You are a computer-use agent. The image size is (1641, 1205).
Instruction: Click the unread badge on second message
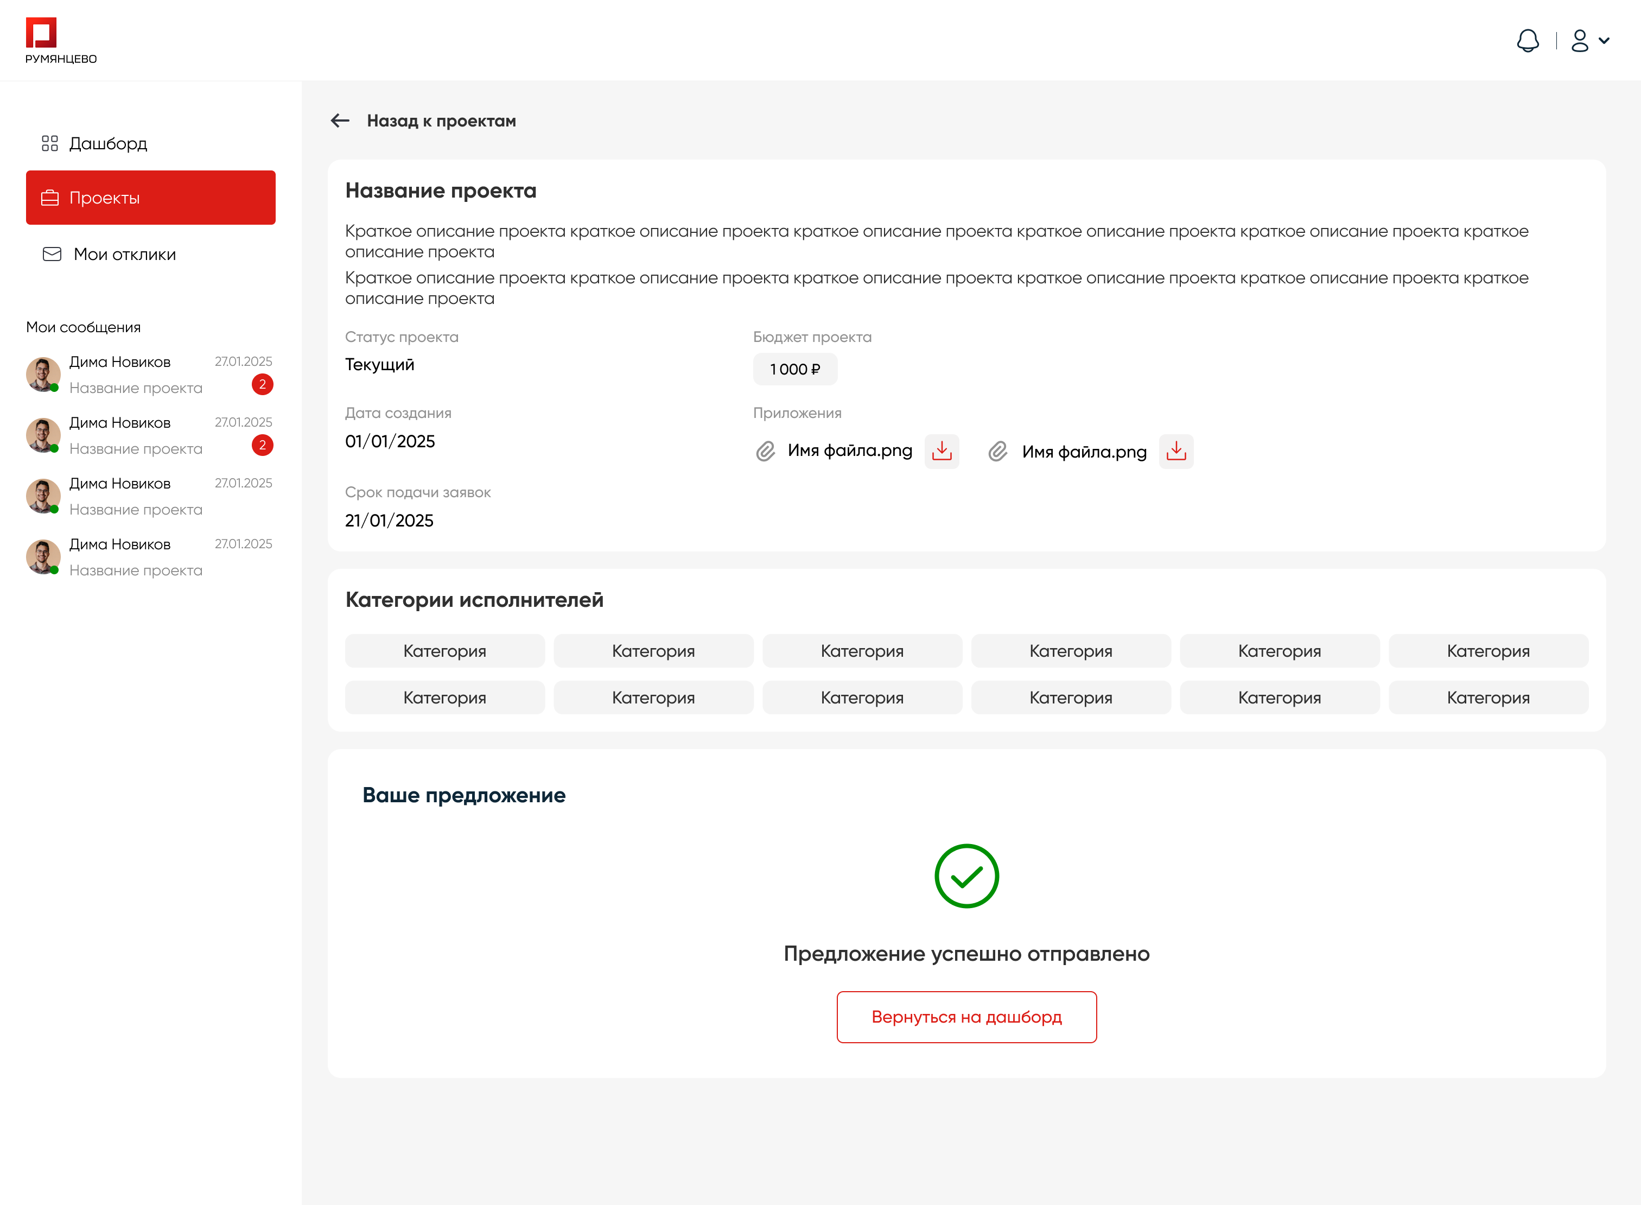tap(263, 445)
